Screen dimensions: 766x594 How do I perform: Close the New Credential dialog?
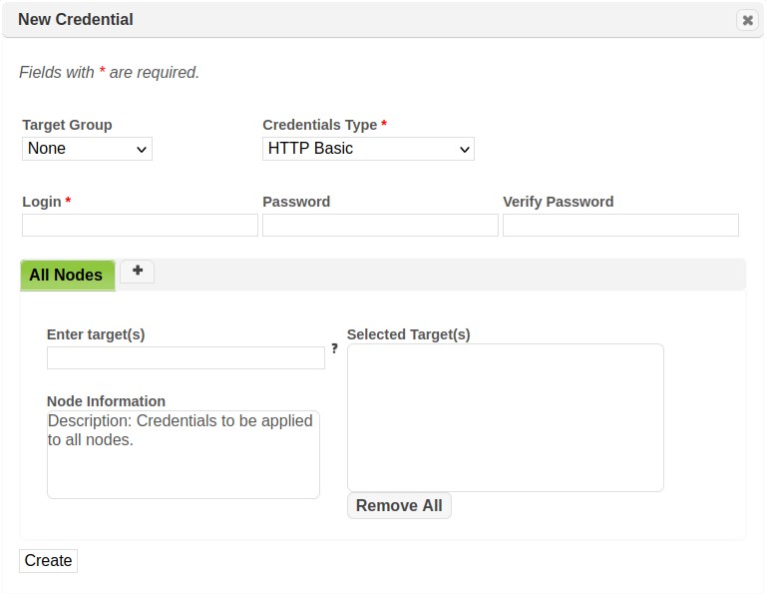[747, 20]
